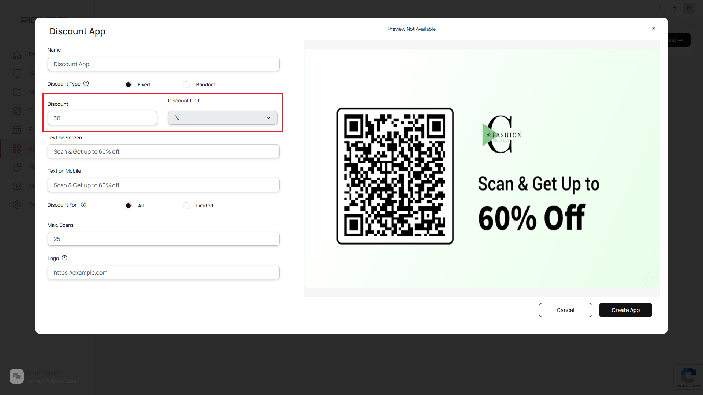Click the Create App button
The image size is (703, 395).
coord(625,310)
